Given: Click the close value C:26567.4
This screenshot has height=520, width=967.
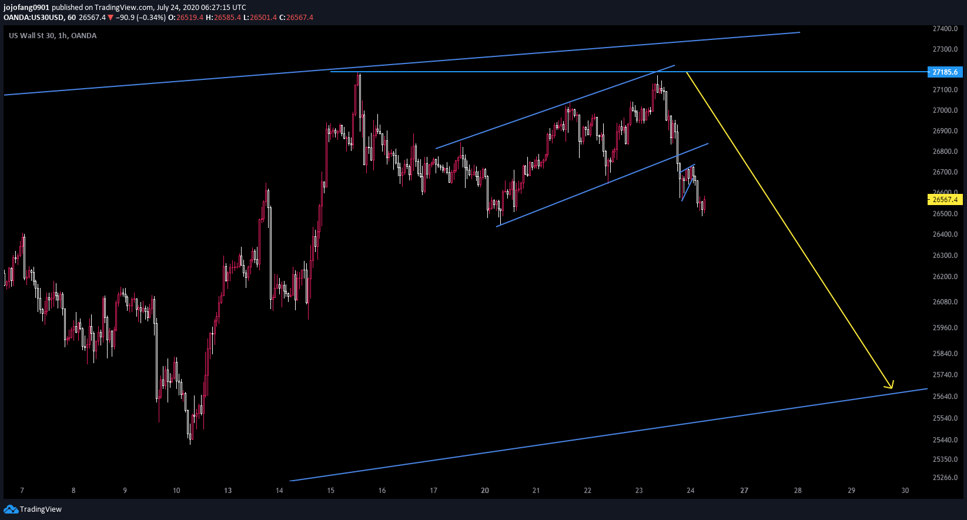Looking at the screenshot, I should click(296, 18).
